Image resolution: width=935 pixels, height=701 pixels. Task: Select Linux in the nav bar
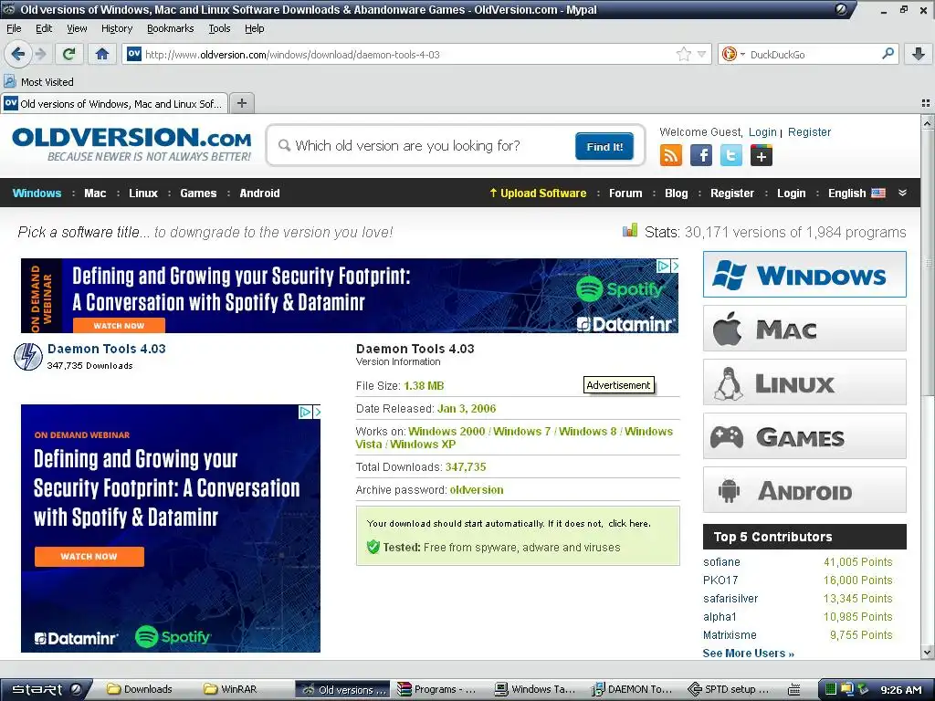point(143,193)
